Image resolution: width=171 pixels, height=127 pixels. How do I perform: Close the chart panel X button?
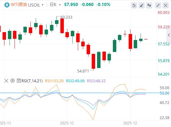(x=166, y=5)
